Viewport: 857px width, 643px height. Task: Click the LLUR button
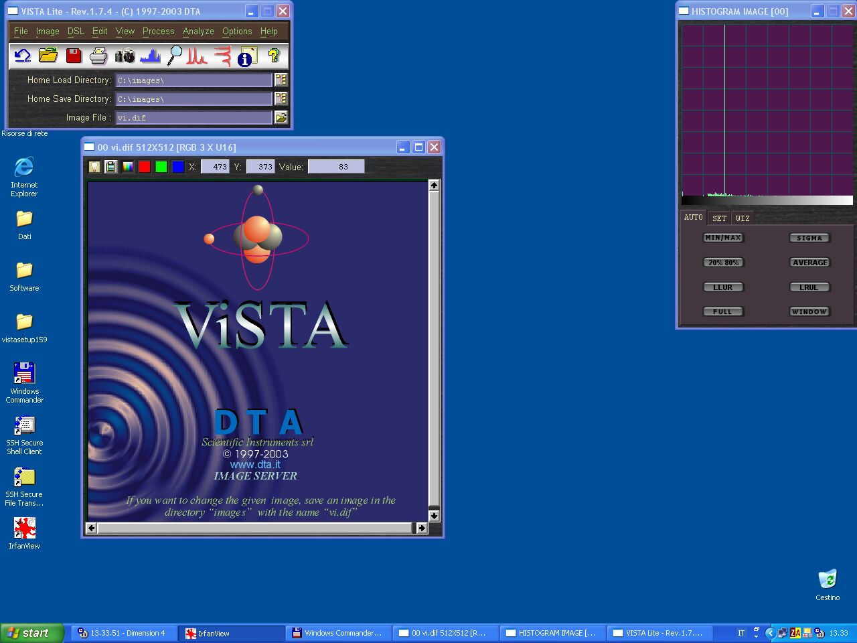(x=723, y=287)
